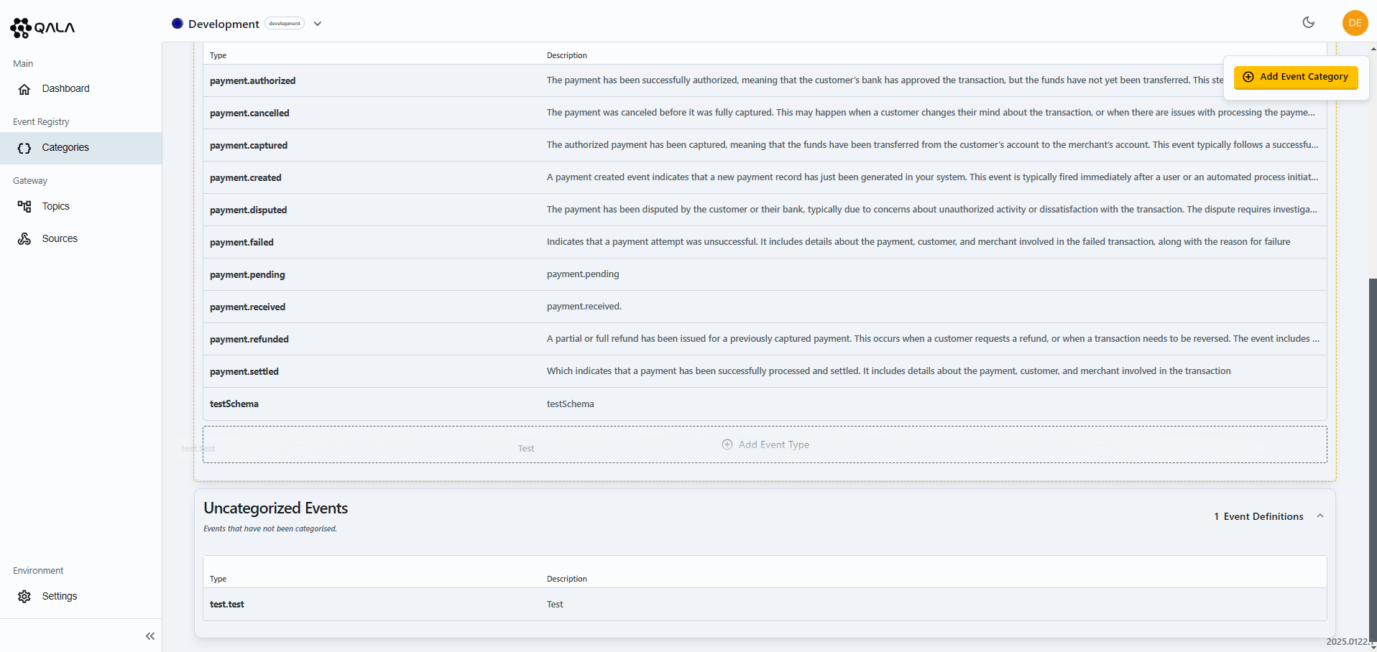This screenshot has width=1377, height=652.
Task: Click the plus icon beside Add Event Type
Action: 727,444
